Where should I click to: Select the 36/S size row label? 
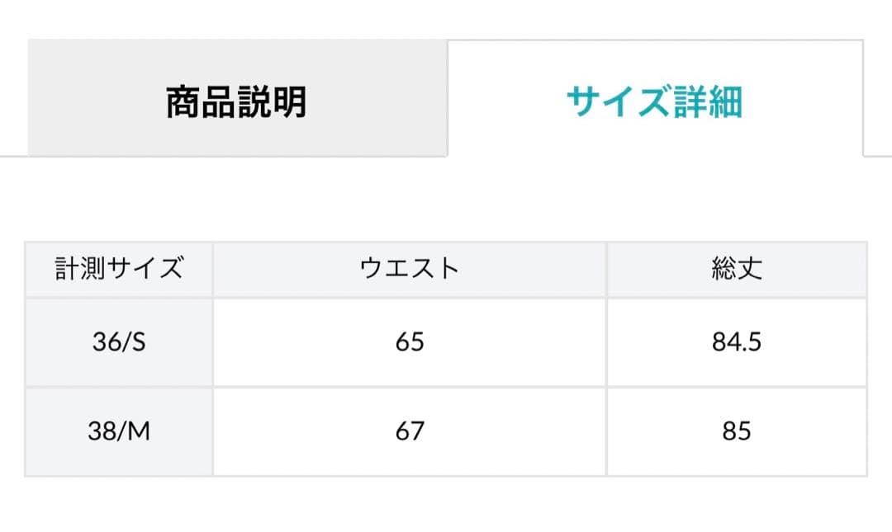click(119, 342)
